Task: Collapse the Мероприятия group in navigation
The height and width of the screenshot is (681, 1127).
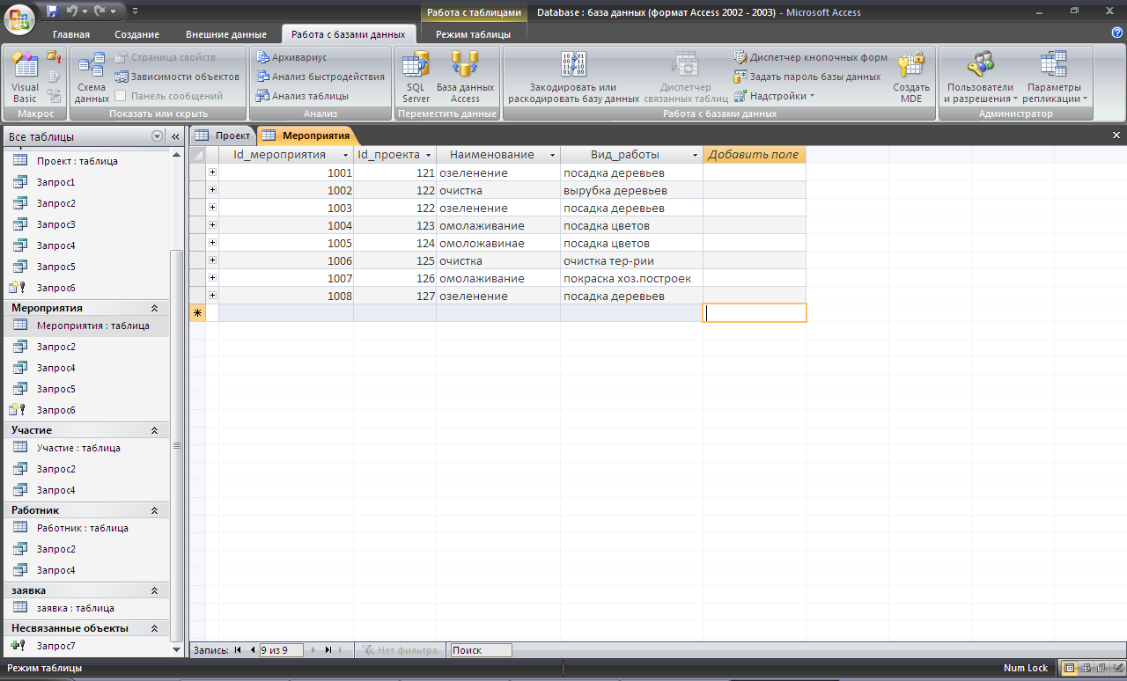Action: 155,308
